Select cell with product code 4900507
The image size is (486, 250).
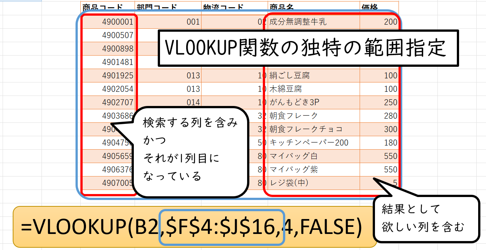(108, 35)
